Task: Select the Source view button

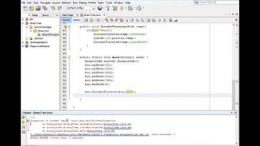Action: (66, 20)
